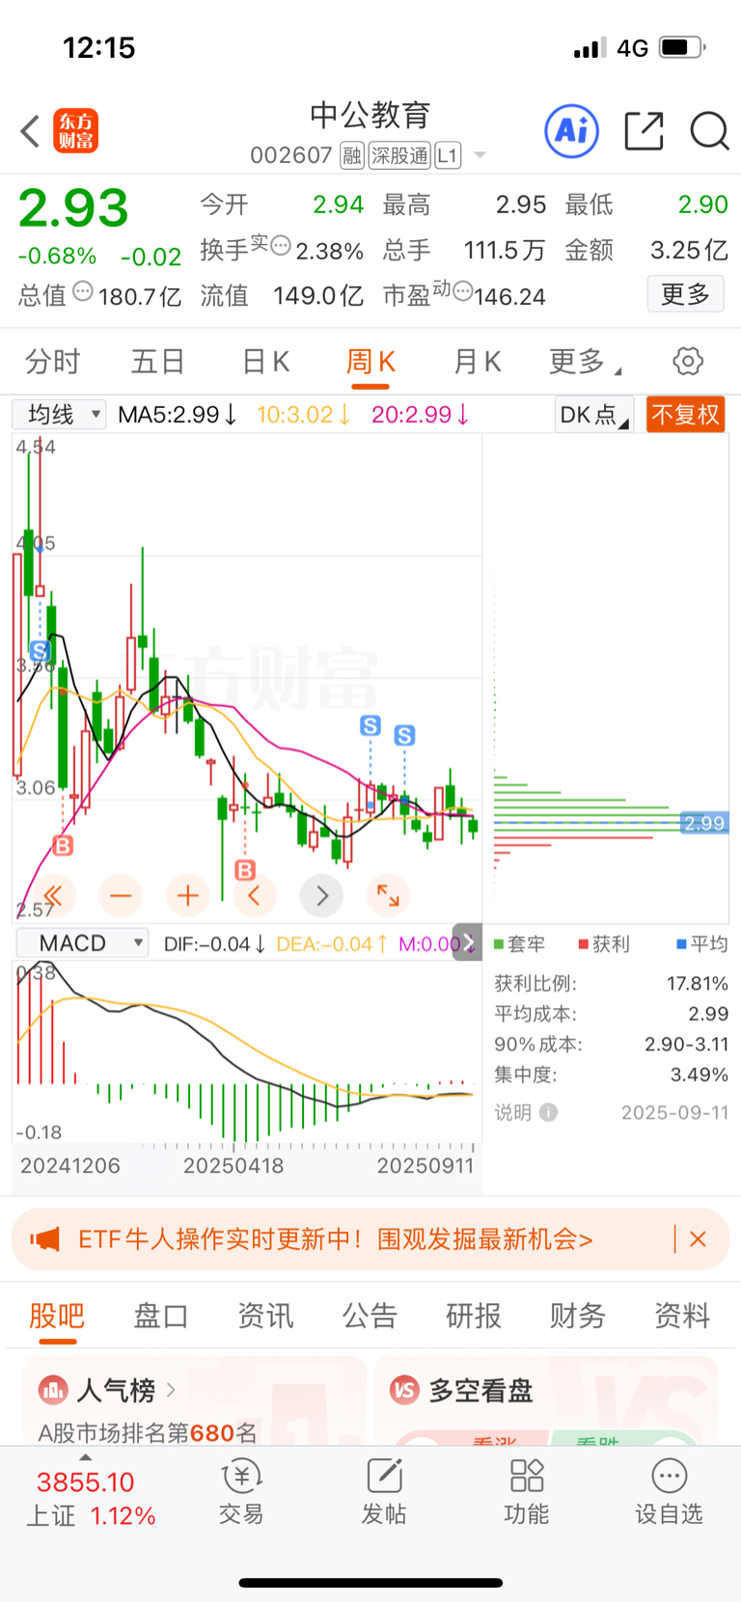Open 人气榜 ranking icon
This screenshot has height=1604, width=741.
[x=53, y=1390]
